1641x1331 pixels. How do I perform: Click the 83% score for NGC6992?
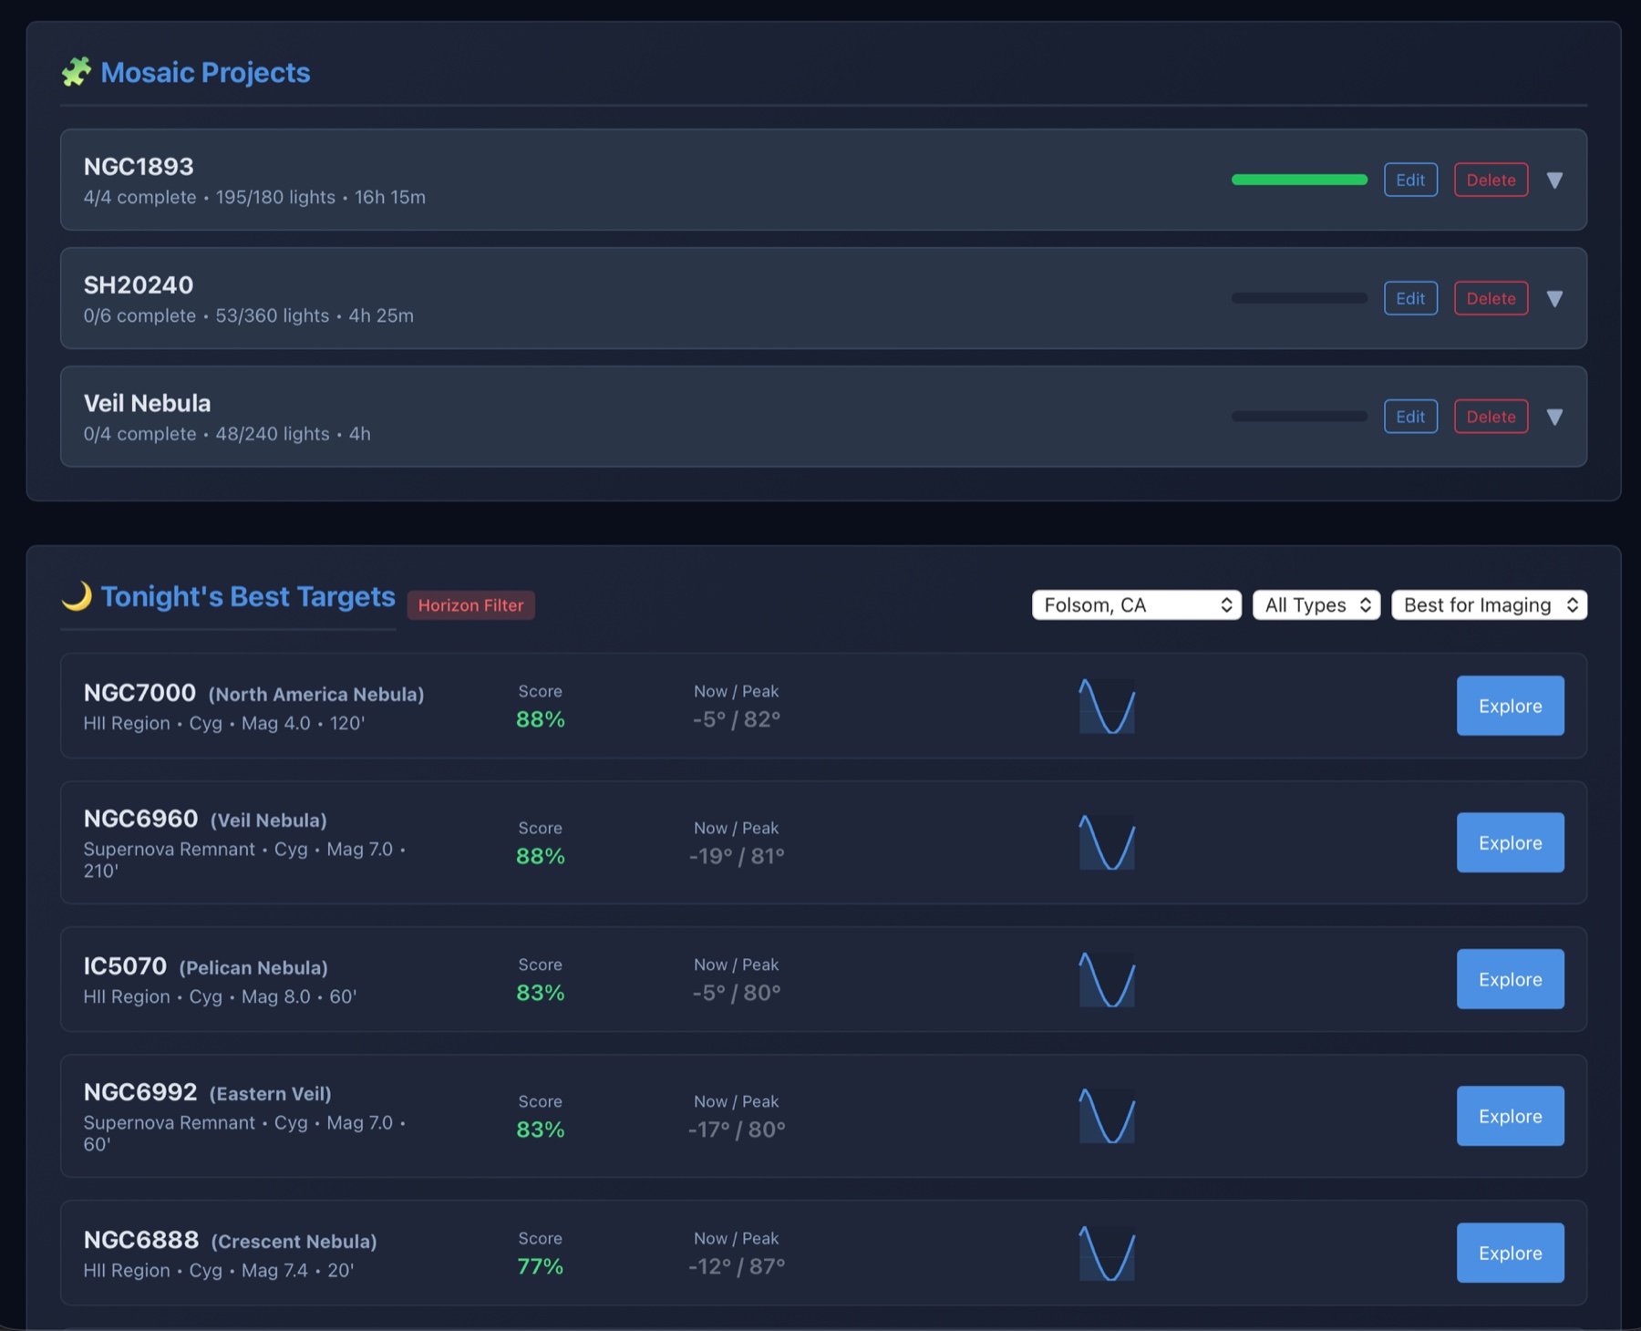click(x=541, y=1130)
